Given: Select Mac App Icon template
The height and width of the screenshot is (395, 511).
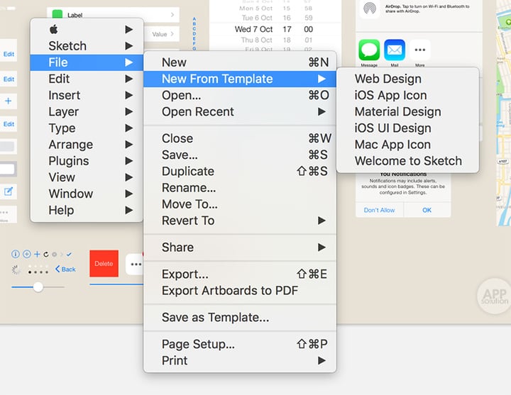Looking at the screenshot, I should 407,144.
